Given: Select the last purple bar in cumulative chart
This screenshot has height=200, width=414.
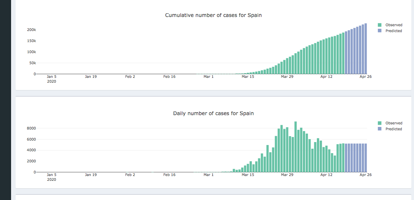Looking at the screenshot, I should 366,49.
